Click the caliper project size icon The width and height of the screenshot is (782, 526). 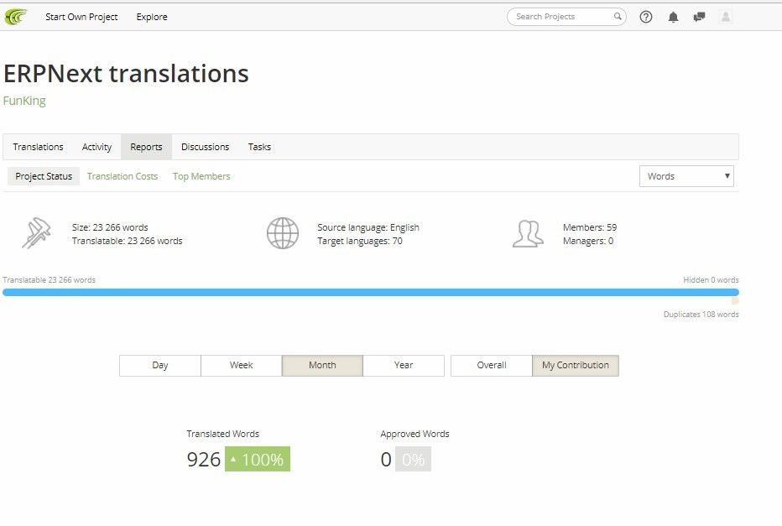tap(36, 233)
